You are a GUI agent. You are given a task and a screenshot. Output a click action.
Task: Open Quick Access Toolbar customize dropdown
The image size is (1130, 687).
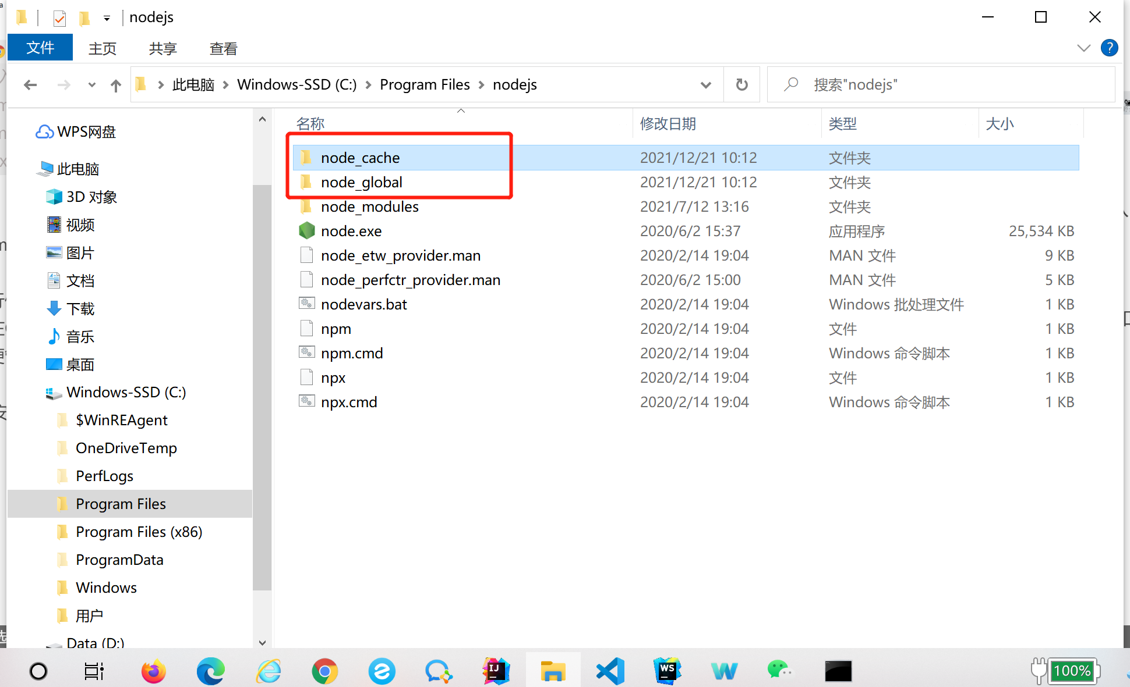(x=107, y=18)
